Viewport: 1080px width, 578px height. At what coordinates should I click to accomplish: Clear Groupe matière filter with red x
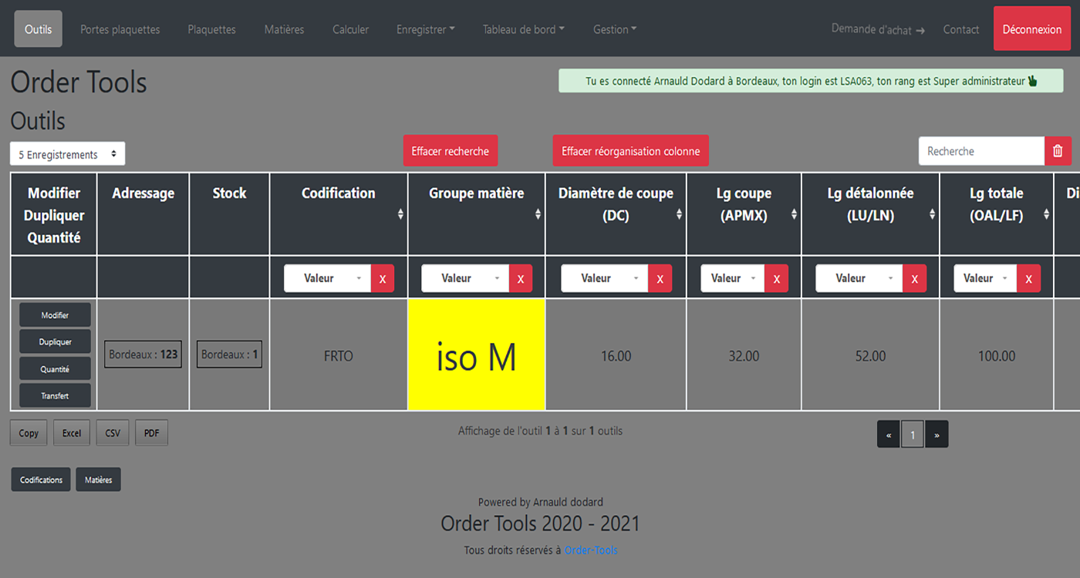(521, 278)
